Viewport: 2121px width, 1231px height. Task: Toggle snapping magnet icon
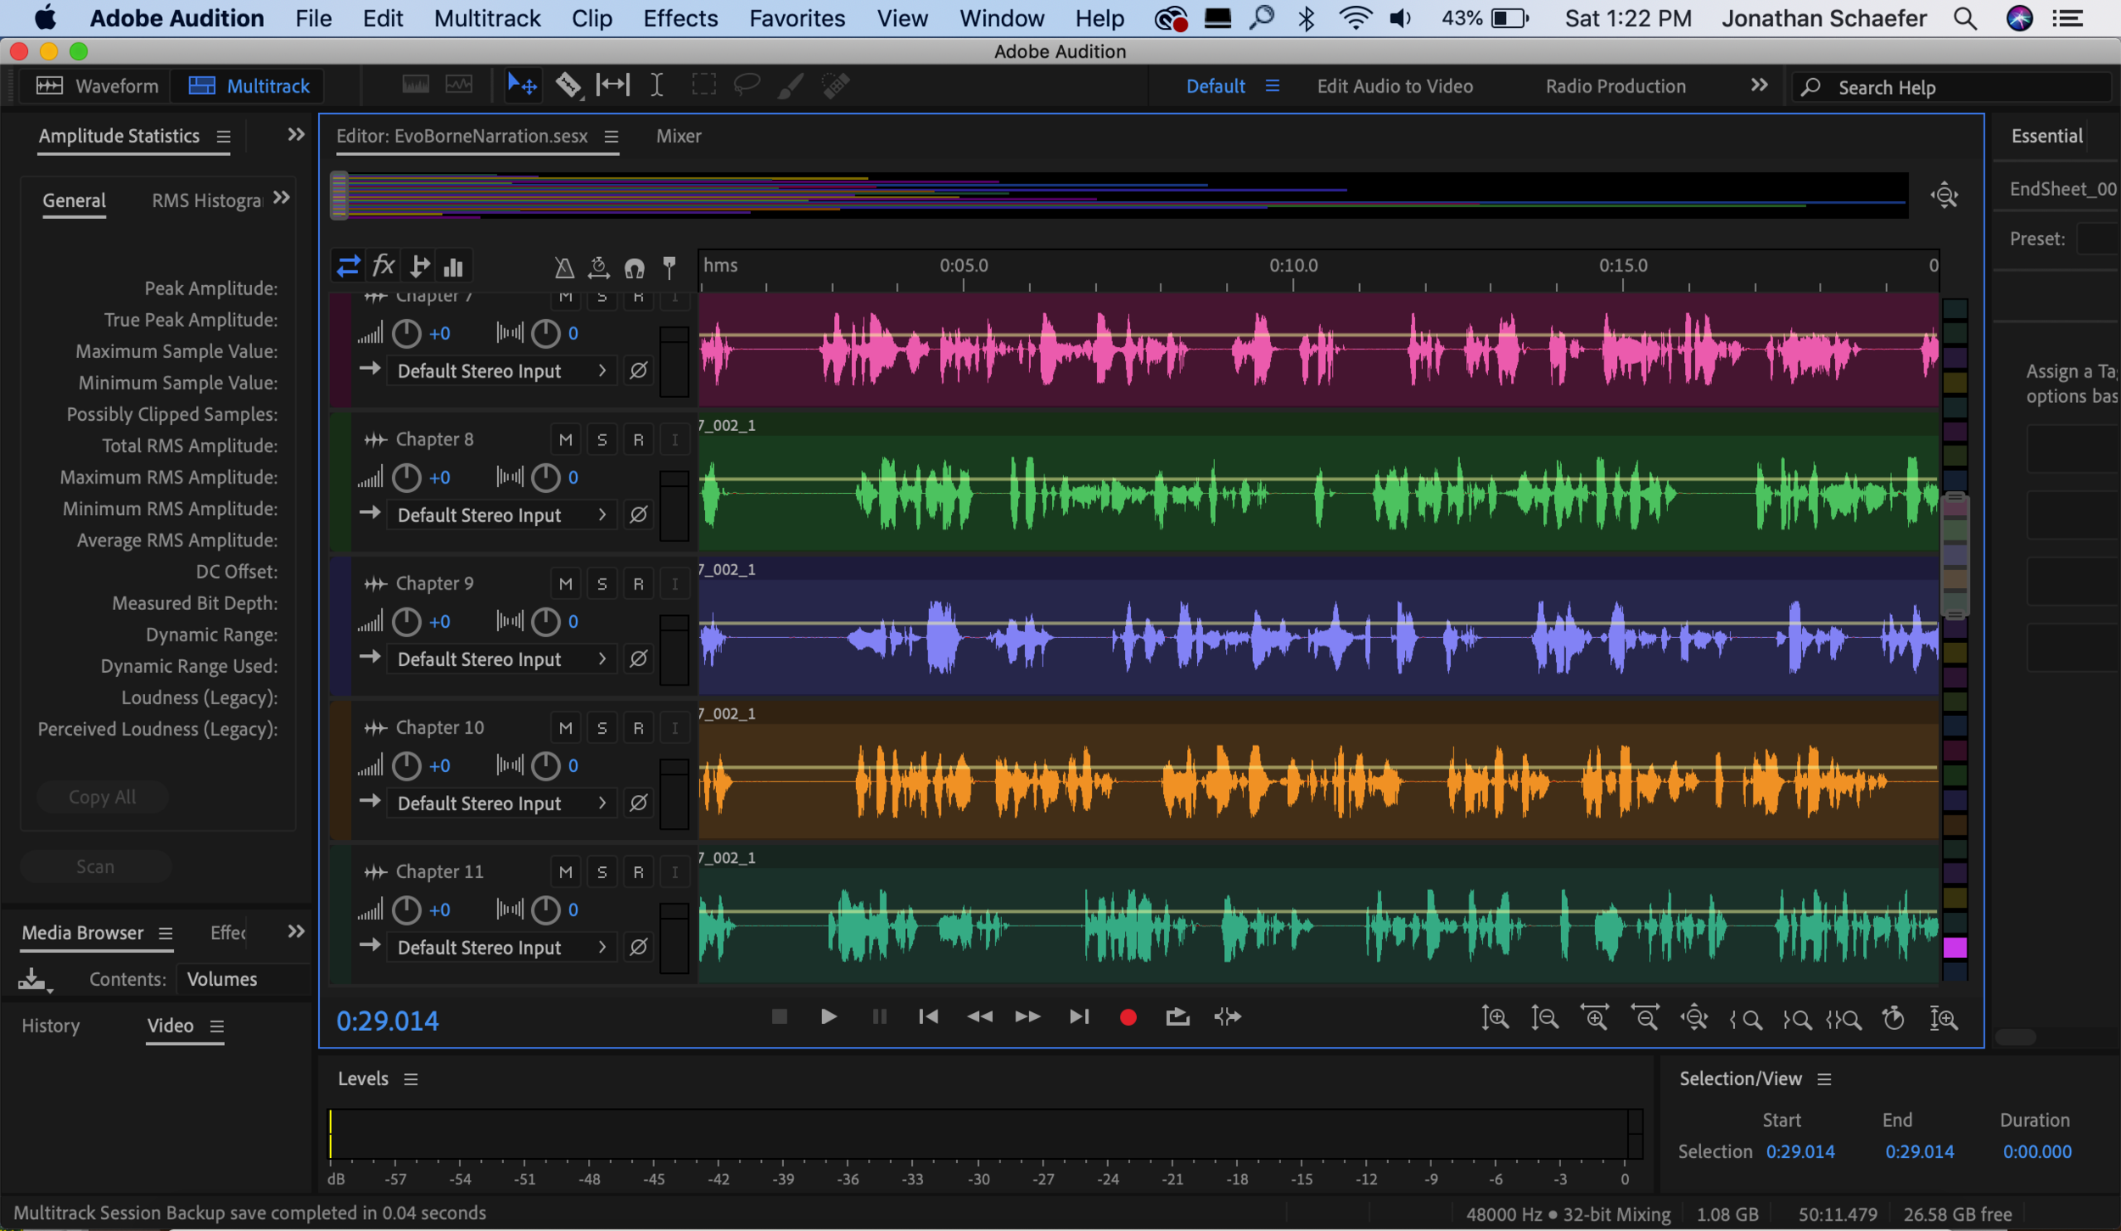(x=635, y=269)
